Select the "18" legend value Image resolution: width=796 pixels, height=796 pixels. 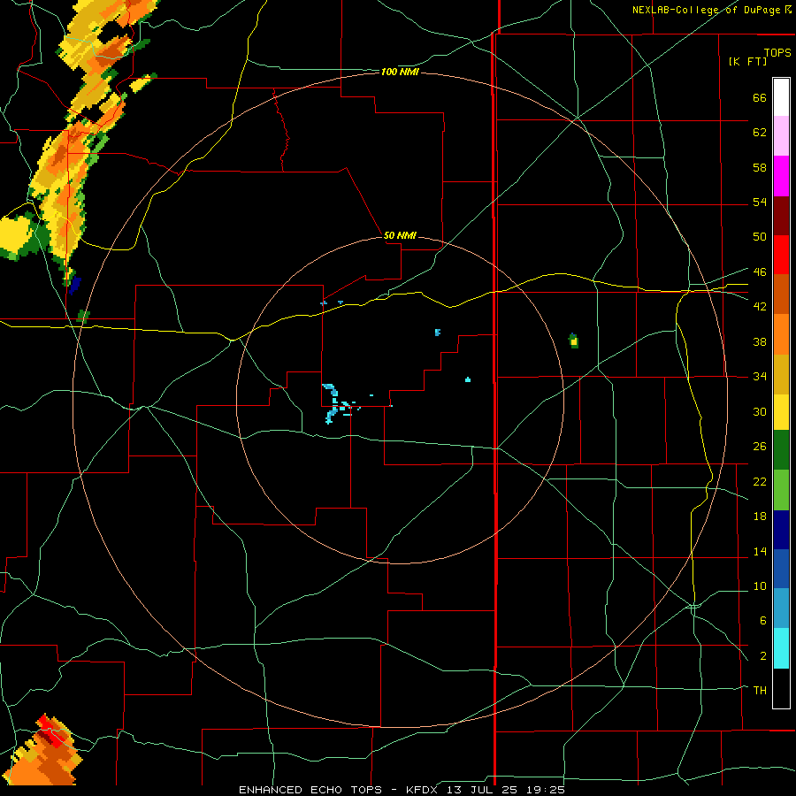point(760,517)
